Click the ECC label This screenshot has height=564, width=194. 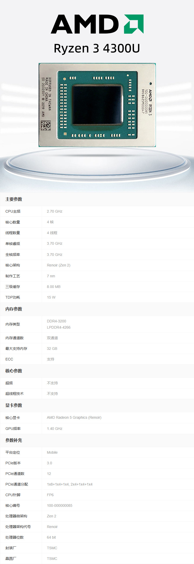[9, 359]
